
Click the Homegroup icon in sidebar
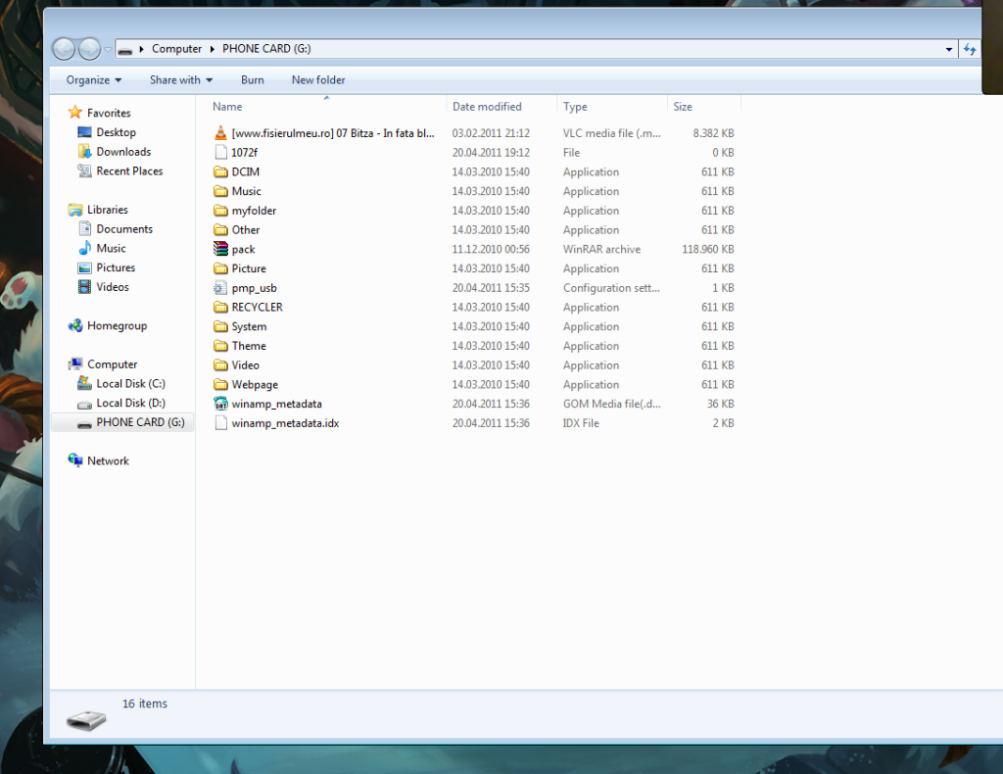(x=75, y=326)
